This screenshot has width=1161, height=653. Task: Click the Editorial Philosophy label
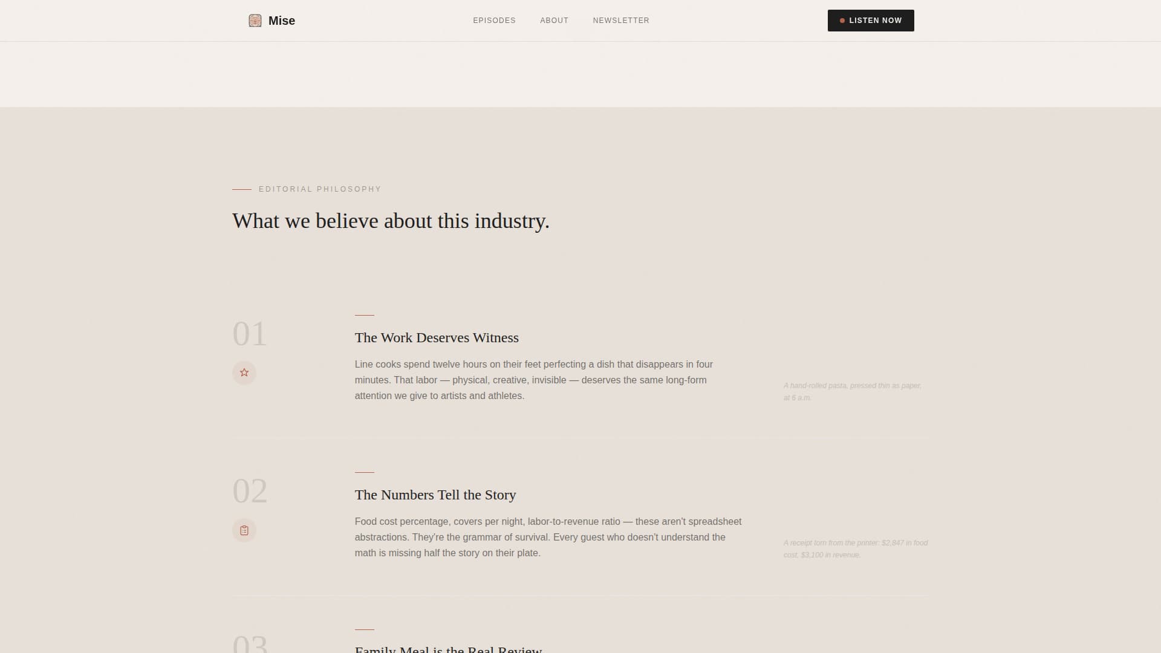click(x=320, y=189)
